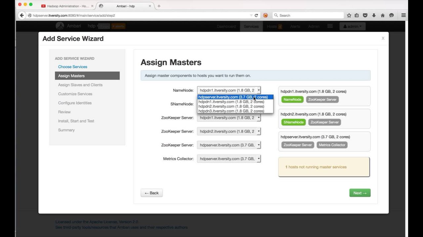Open the chat smiley icon in toolbar
423x237 pixels.
coord(392,15)
